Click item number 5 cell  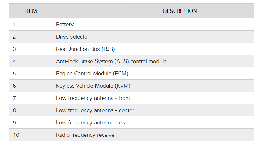coord(15,74)
